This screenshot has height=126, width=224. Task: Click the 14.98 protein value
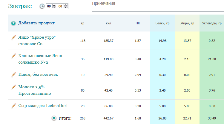pos(162,41)
